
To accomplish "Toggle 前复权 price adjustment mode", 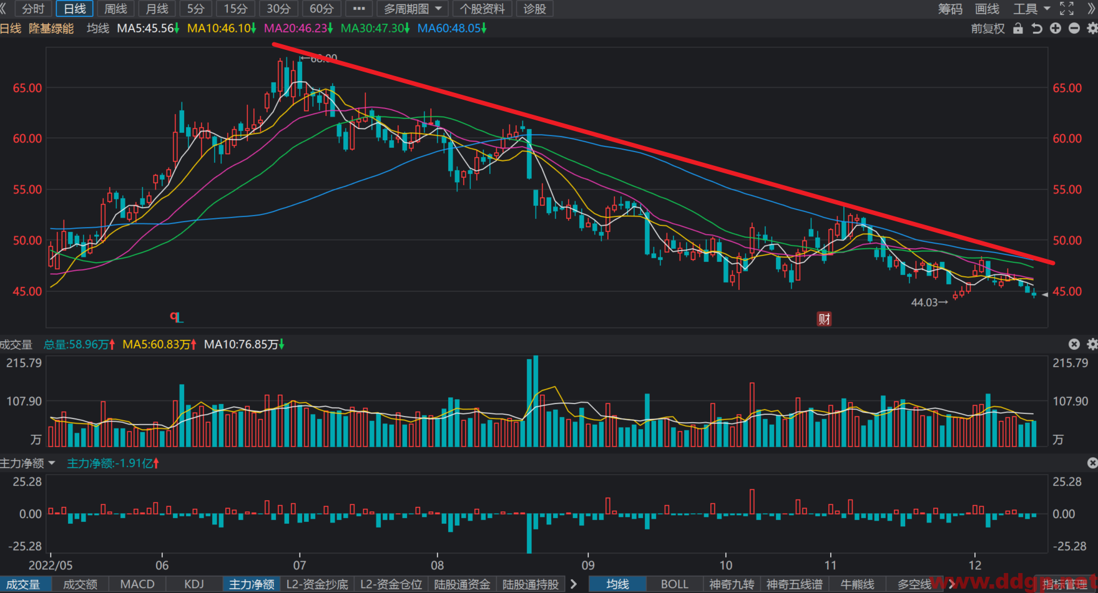I will pyautogui.click(x=988, y=28).
